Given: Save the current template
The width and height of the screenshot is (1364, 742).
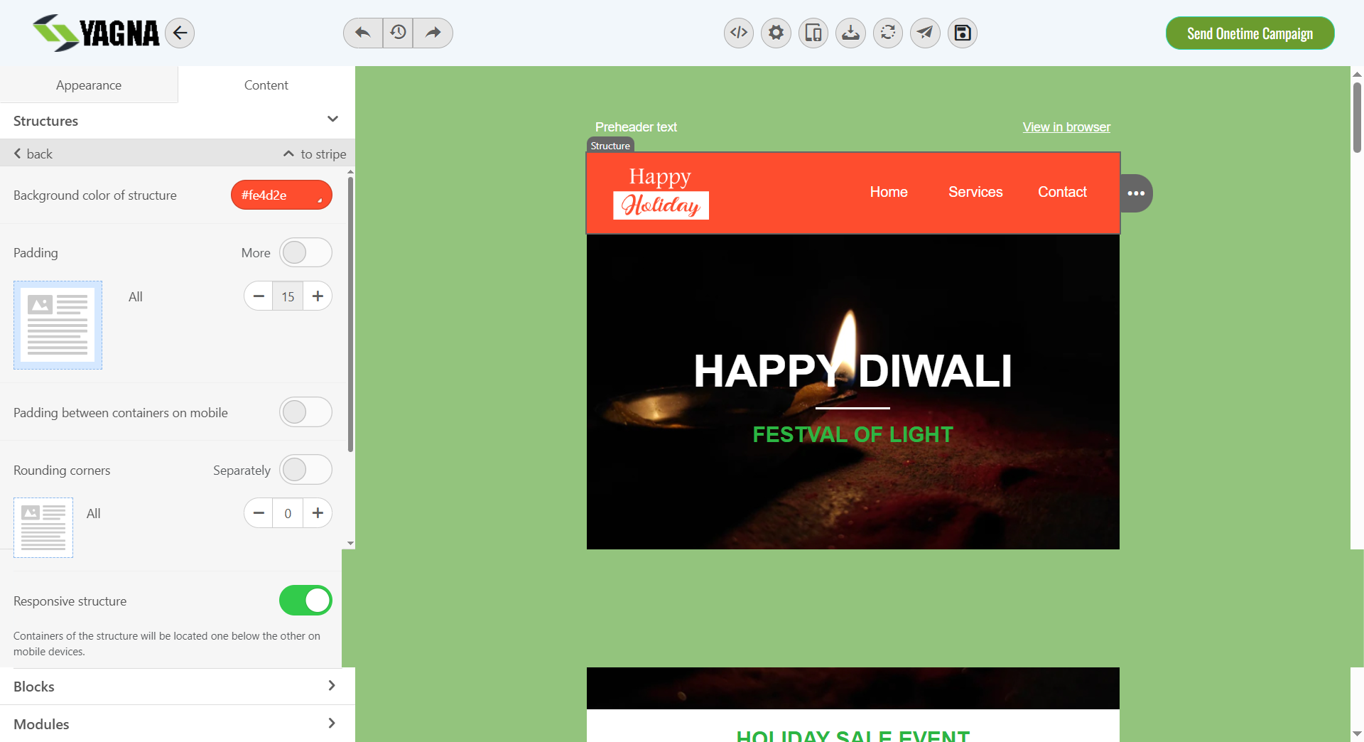Looking at the screenshot, I should click(x=962, y=33).
